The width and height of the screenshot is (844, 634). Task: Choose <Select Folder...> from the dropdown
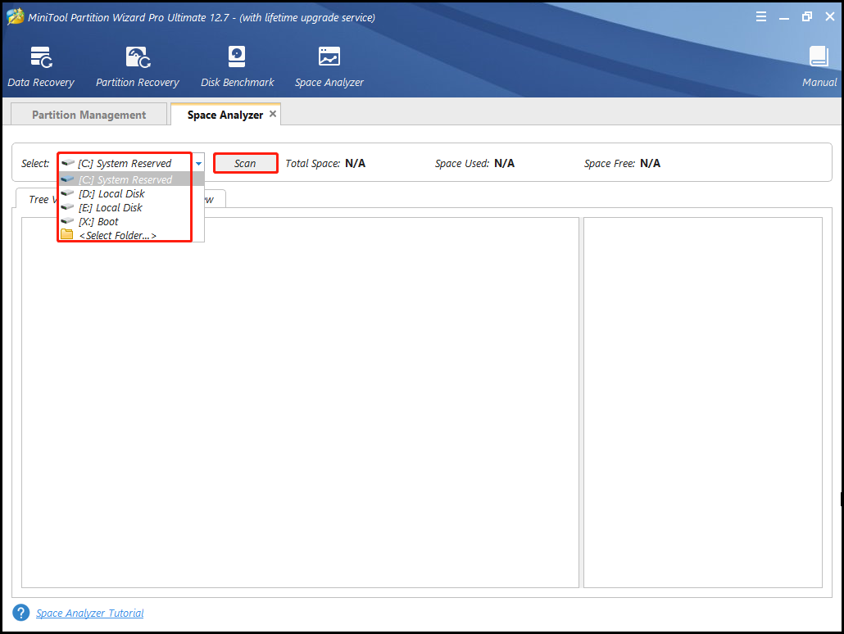pos(115,235)
